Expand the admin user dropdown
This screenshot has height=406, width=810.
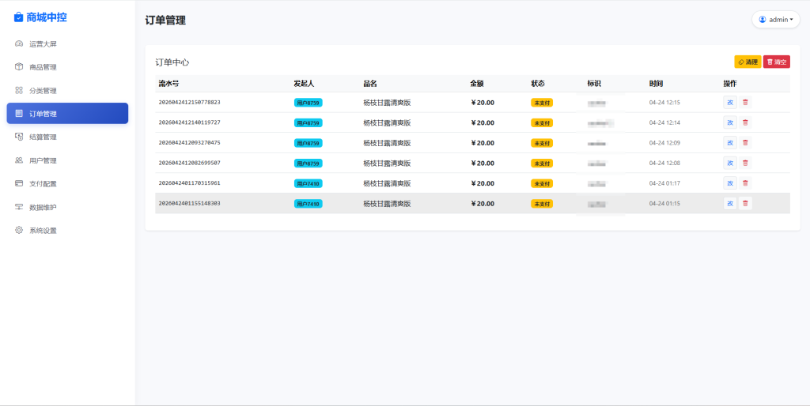pos(775,20)
